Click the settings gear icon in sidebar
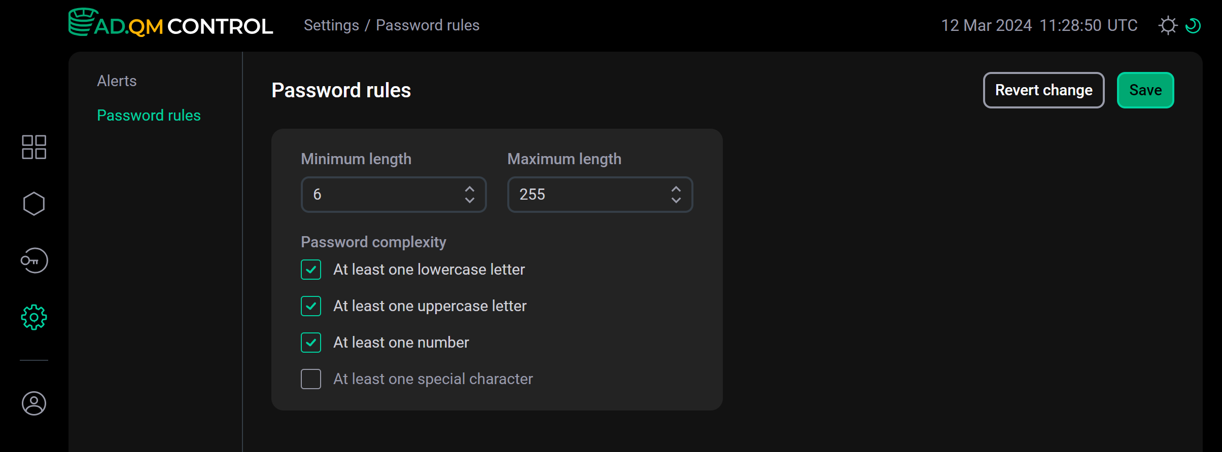 (33, 317)
